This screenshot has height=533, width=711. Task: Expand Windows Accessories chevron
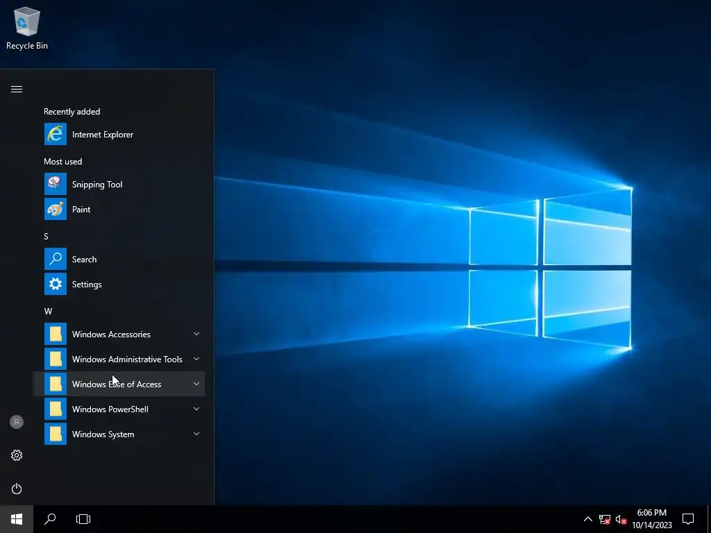tap(196, 334)
